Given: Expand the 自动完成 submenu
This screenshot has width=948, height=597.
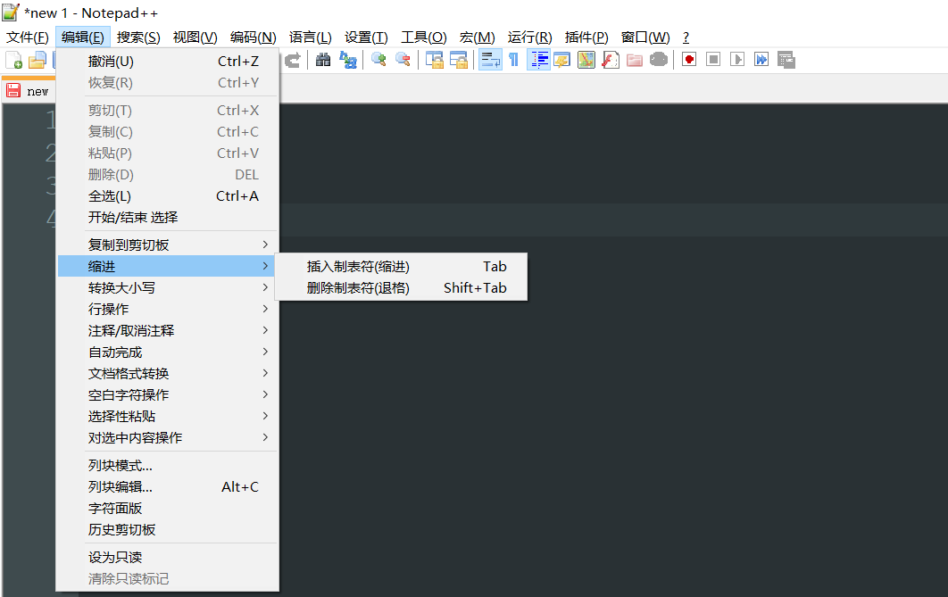Looking at the screenshot, I should pos(168,352).
